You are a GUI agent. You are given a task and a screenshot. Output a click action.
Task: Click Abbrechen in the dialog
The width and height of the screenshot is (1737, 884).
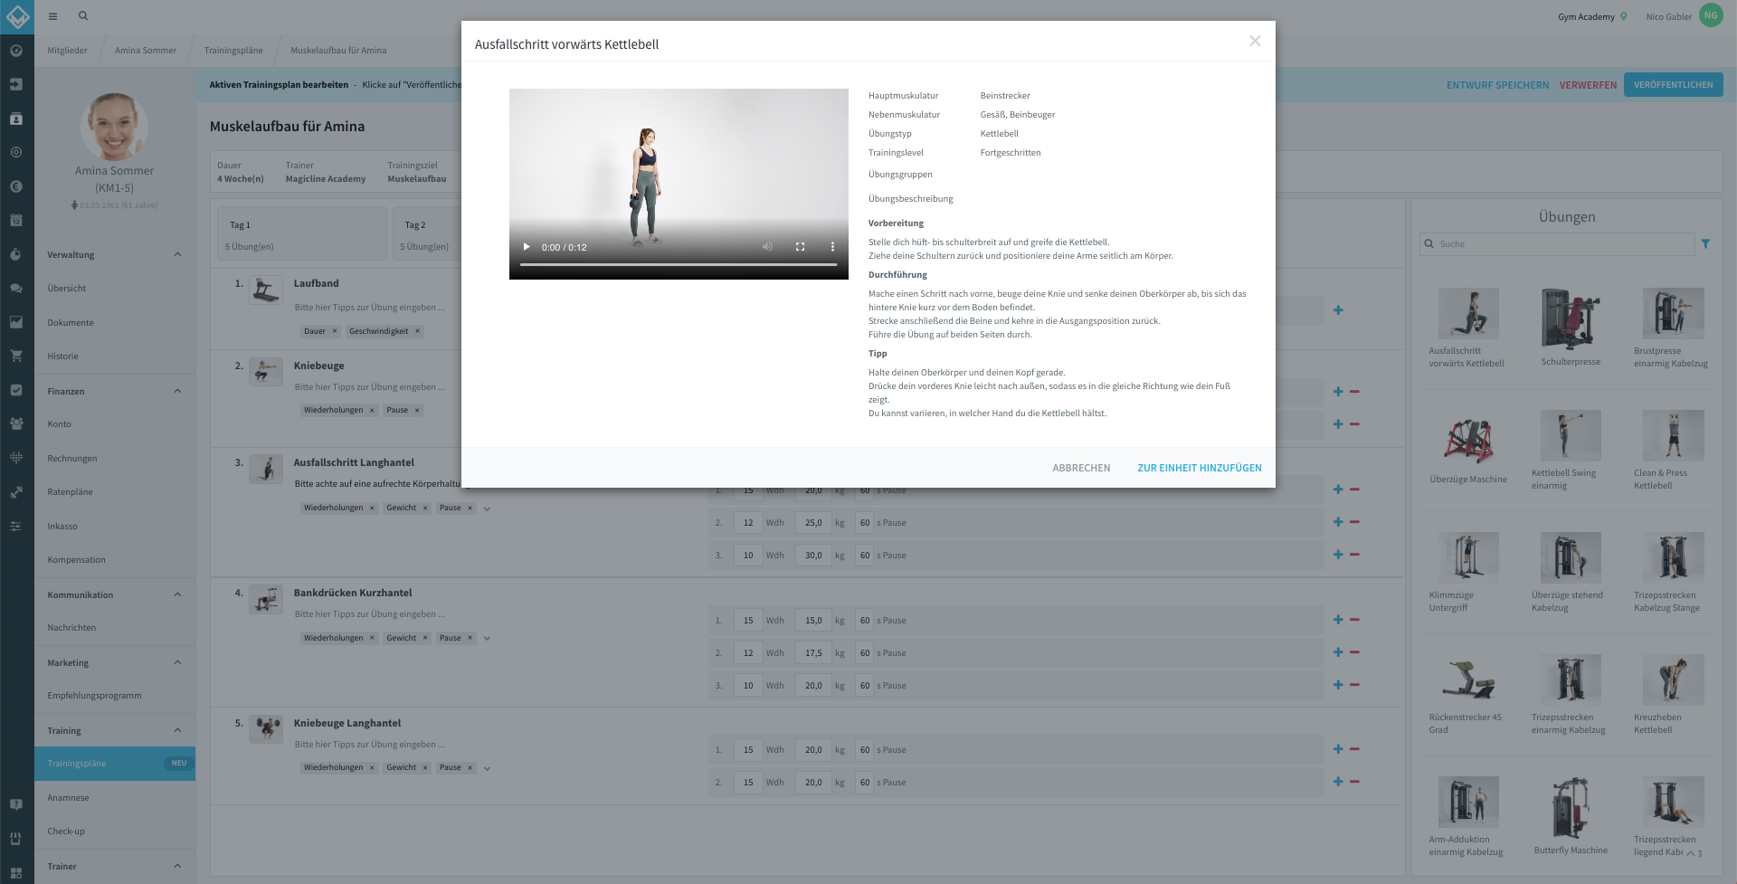[1081, 468]
